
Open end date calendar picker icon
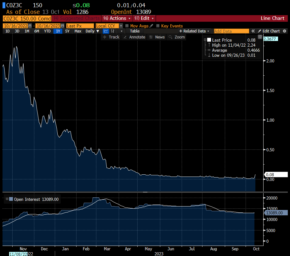point(63,26)
